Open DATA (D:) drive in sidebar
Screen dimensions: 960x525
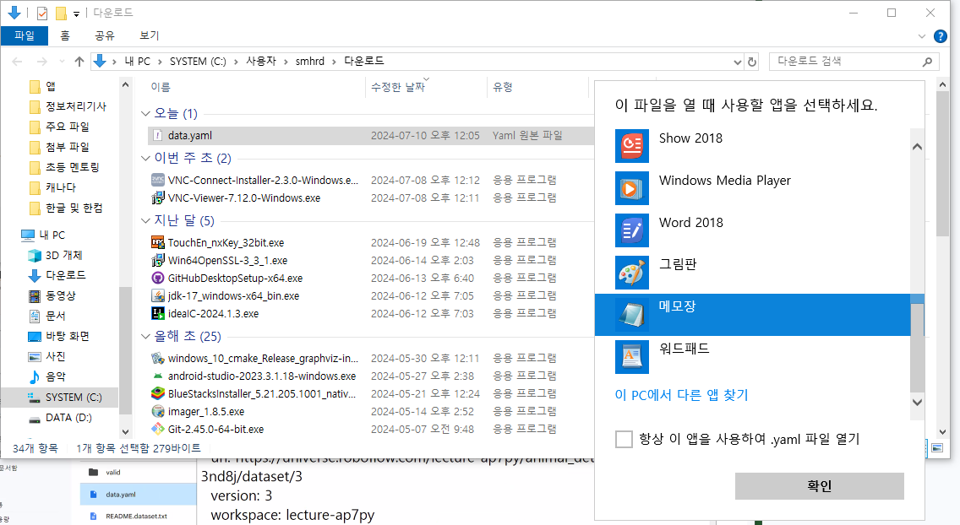pos(68,418)
